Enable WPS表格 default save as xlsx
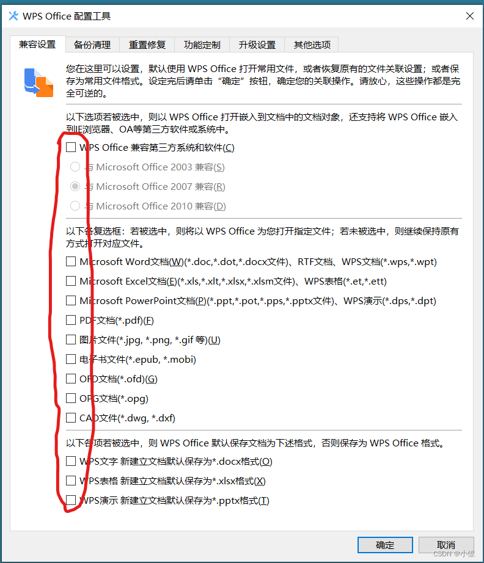This screenshot has width=484, height=563. tap(71, 481)
